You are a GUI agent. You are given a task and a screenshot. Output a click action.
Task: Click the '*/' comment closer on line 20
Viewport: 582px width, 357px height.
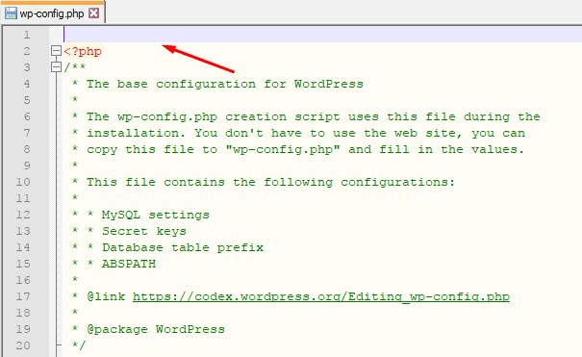click(79, 345)
